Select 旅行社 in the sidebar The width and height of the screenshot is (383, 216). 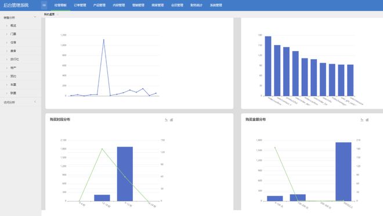[x=20, y=59]
